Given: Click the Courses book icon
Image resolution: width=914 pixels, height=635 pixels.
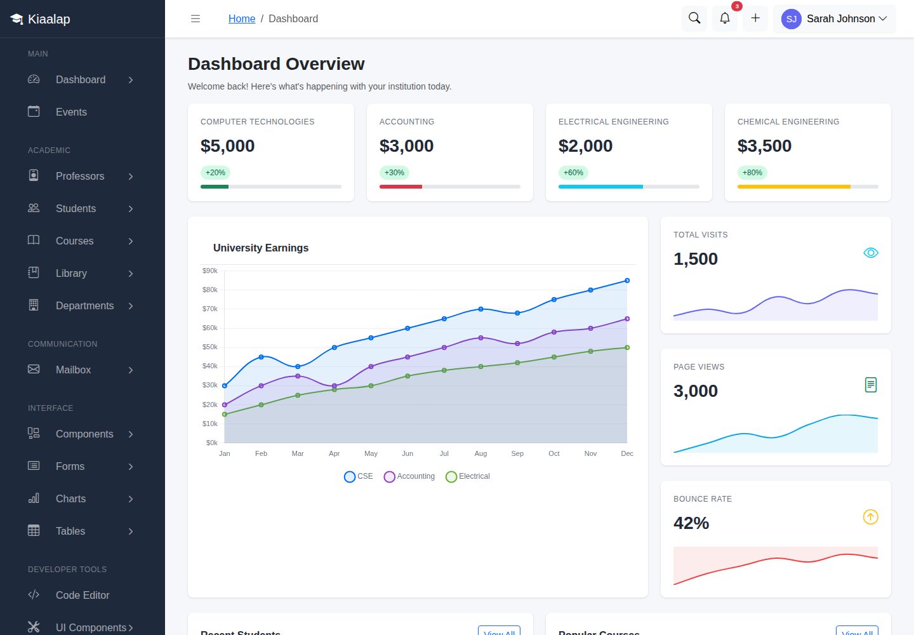Looking at the screenshot, I should pyautogui.click(x=34, y=241).
